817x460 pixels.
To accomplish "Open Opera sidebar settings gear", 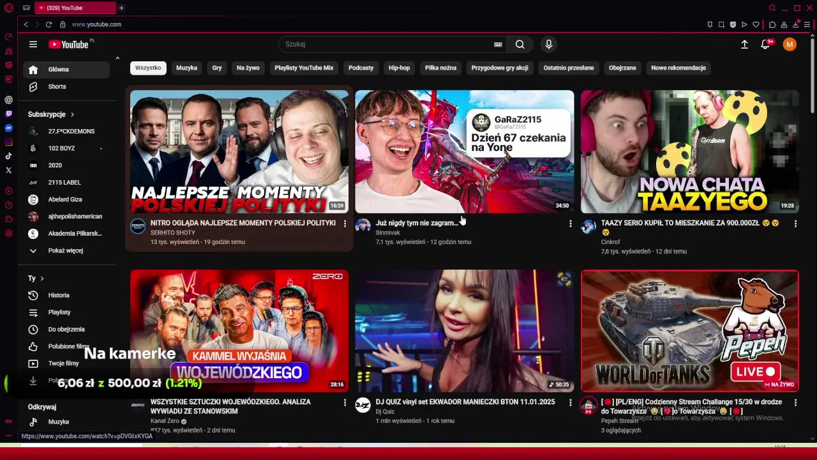I will tap(8, 233).
